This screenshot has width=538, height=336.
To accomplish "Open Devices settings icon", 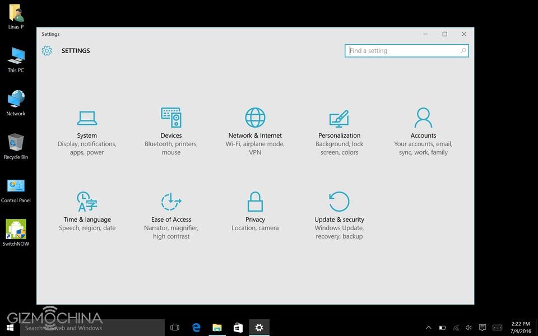I will pyautogui.click(x=171, y=118).
